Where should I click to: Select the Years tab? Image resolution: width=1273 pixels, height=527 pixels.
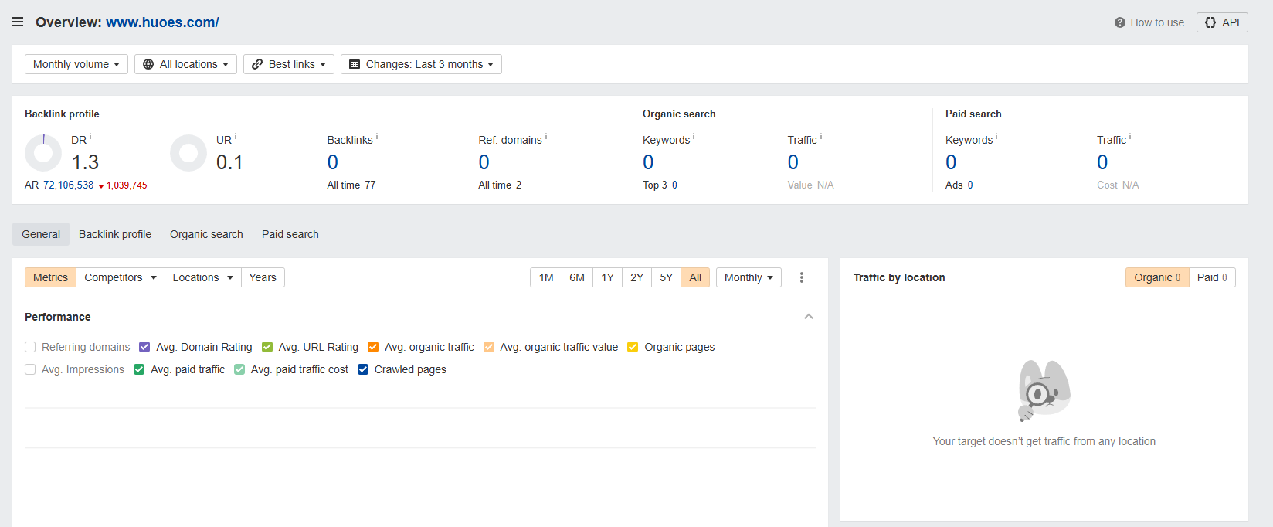[x=263, y=277]
